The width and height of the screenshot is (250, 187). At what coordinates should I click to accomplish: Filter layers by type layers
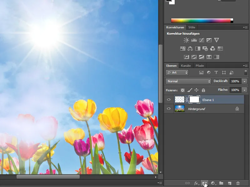[216, 73]
